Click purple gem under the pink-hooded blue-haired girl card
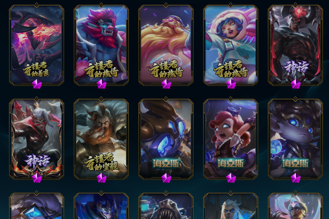 231,84
